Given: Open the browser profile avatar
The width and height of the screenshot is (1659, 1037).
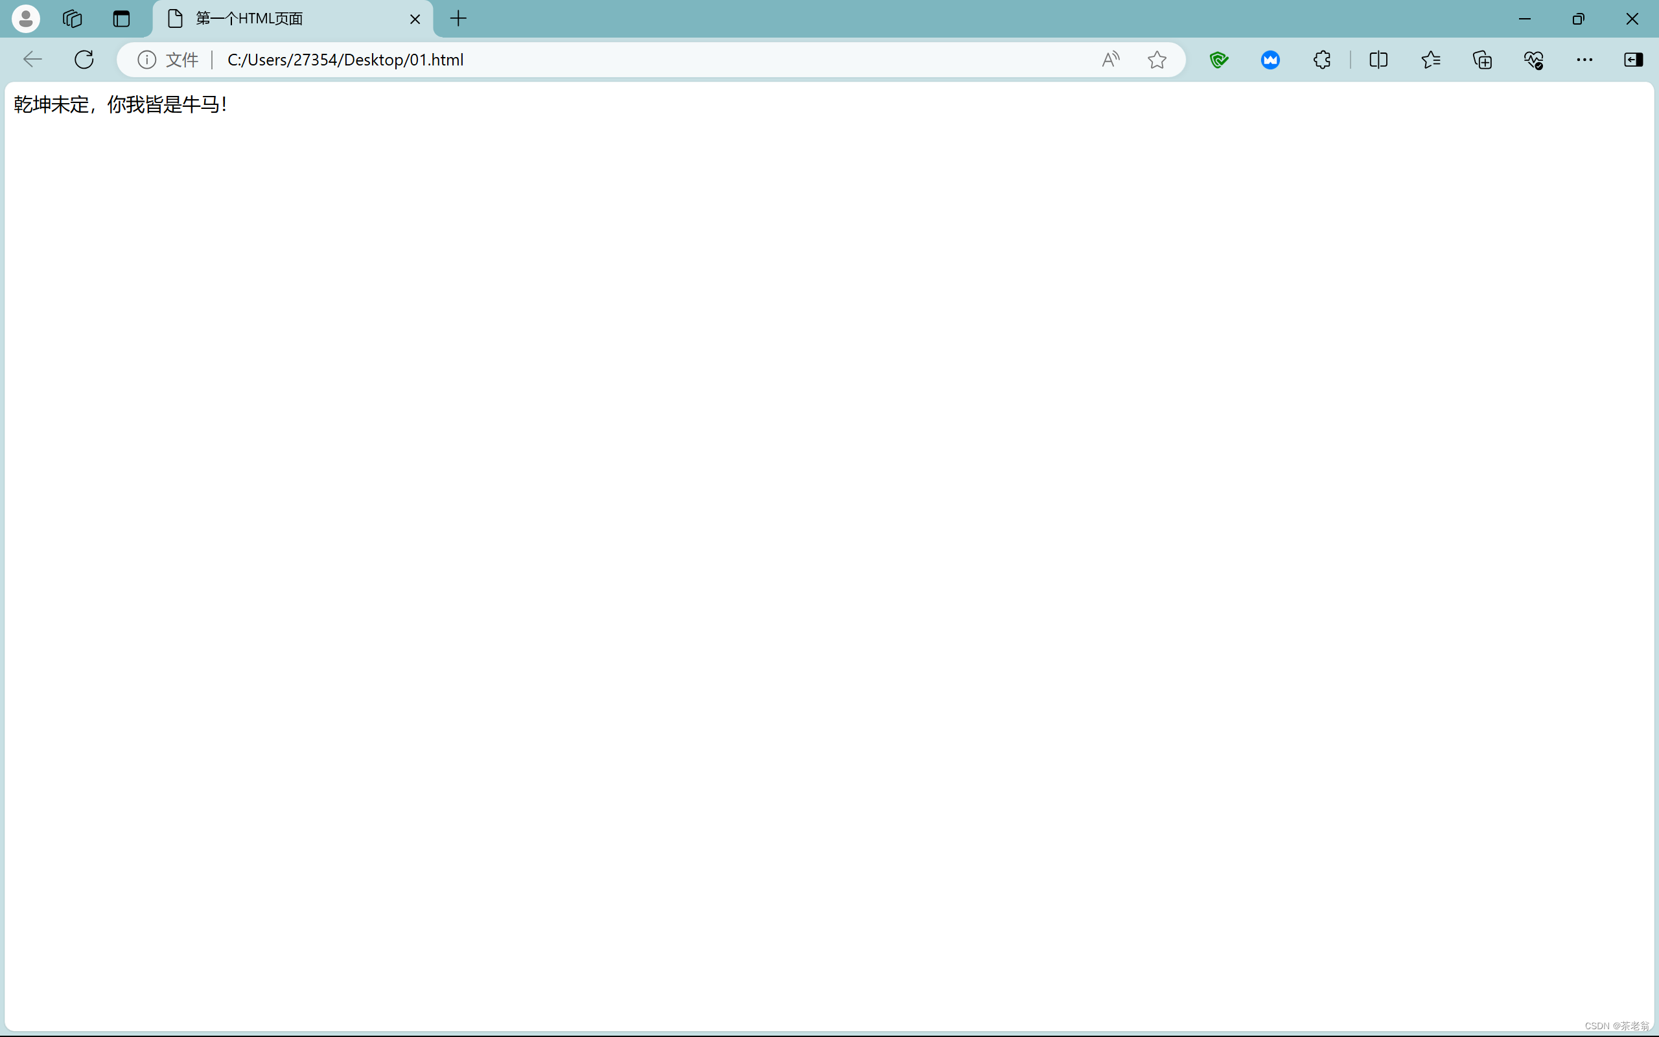Looking at the screenshot, I should [x=26, y=19].
